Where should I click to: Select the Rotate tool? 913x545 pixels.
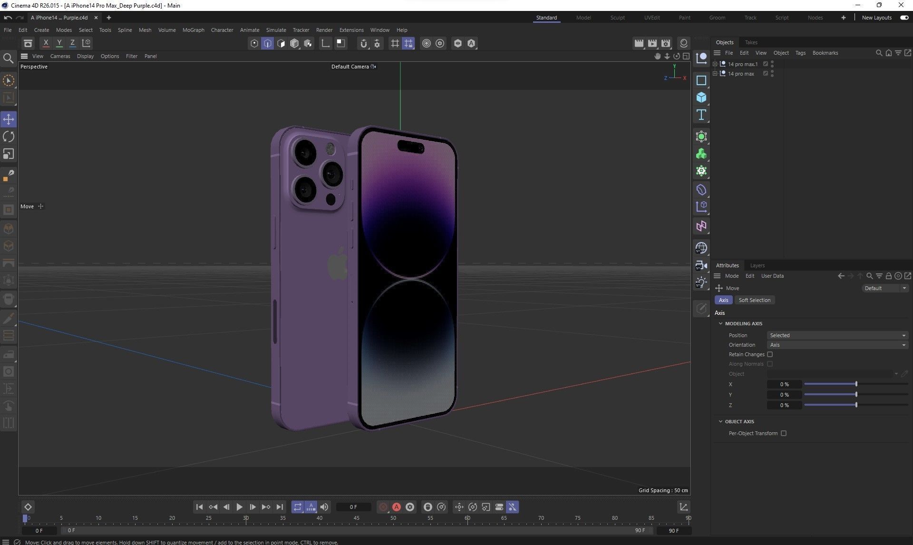9,136
